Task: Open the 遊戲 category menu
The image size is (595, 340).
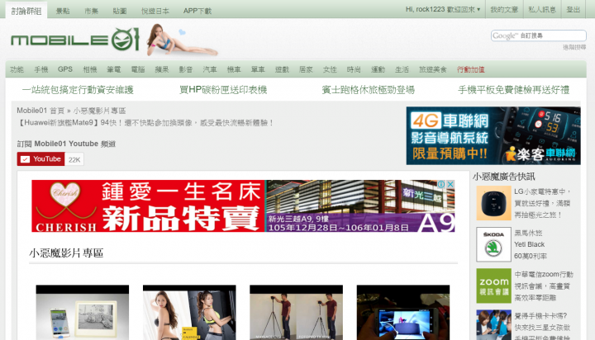Action: [x=282, y=69]
